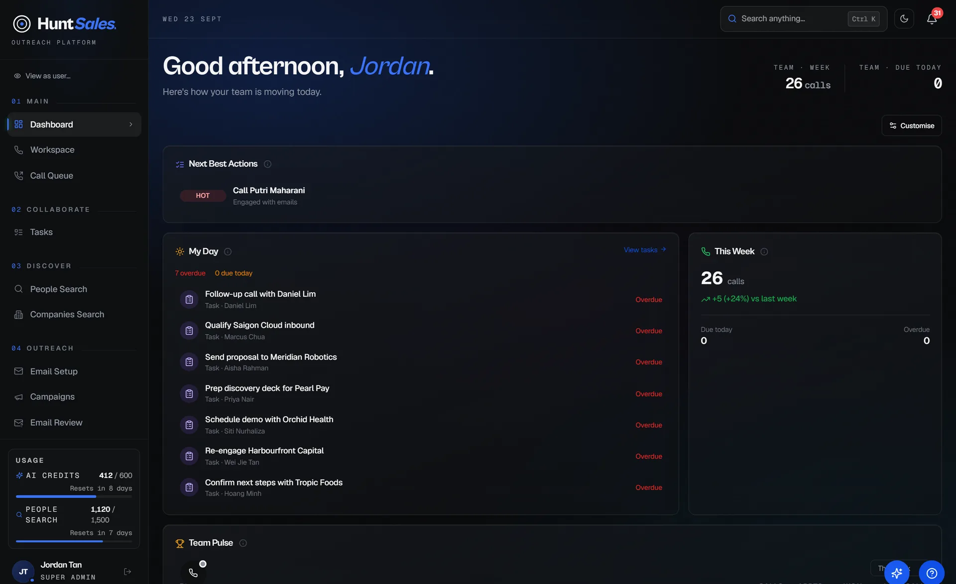Image resolution: width=956 pixels, height=584 pixels.
Task: Click the Email Setup envelope icon
Action: point(18,371)
